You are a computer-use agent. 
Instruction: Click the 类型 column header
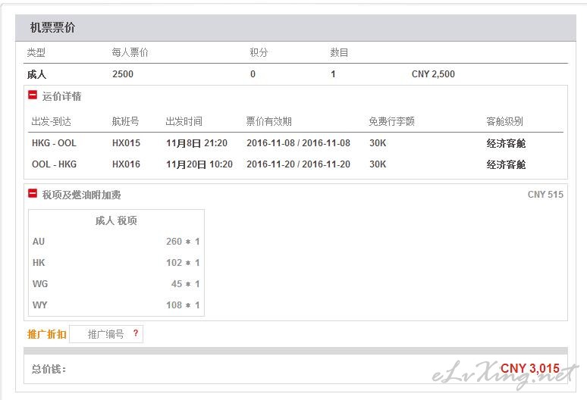(x=36, y=52)
